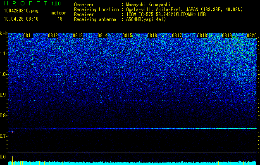Click the Receiving antenna field label
The image size is (260, 165).
coord(95,19)
